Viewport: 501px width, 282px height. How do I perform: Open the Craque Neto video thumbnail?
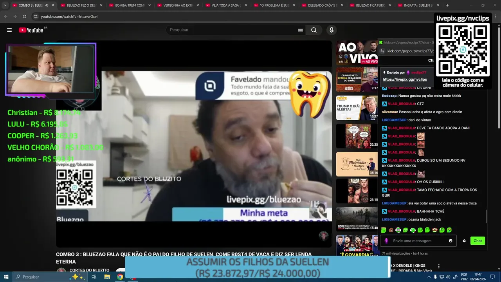[357, 80]
